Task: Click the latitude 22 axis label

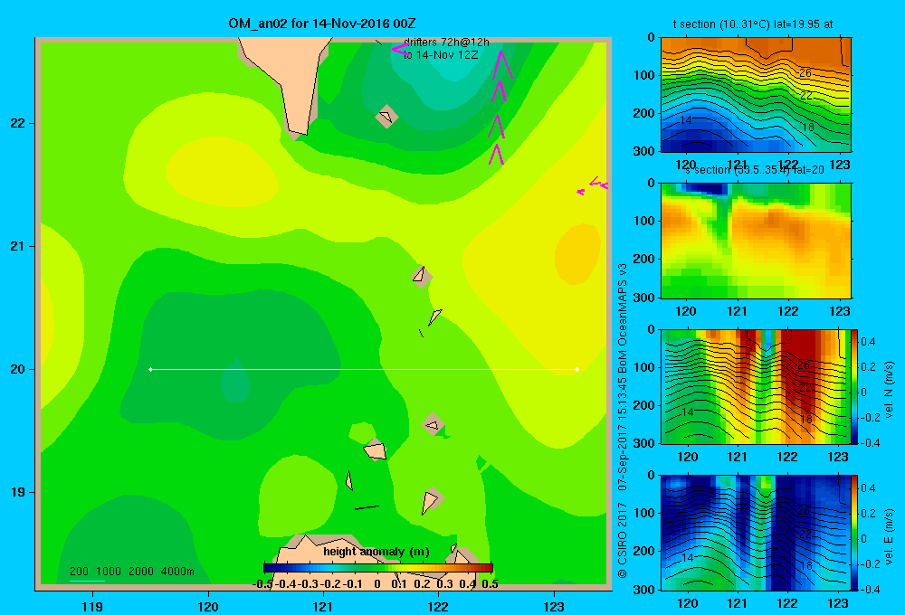Action: point(17,123)
